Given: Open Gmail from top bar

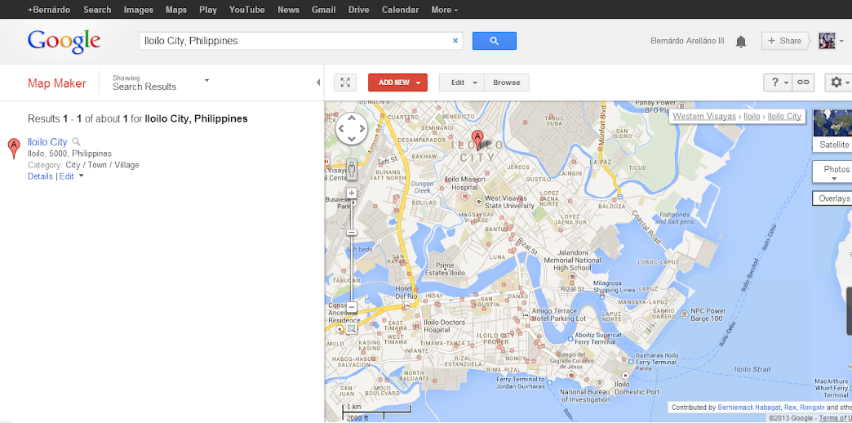Looking at the screenshot, I should 323,10.
